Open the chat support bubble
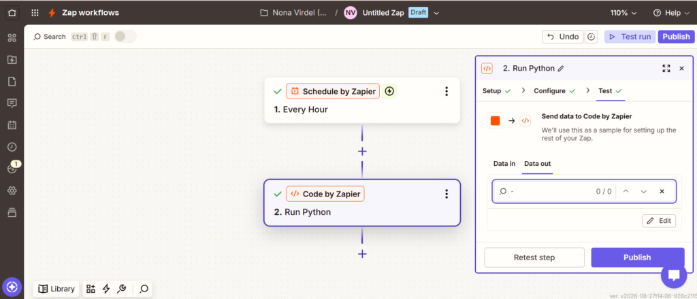Viewport: 697px width, 299px height. [x=674, y=275]
